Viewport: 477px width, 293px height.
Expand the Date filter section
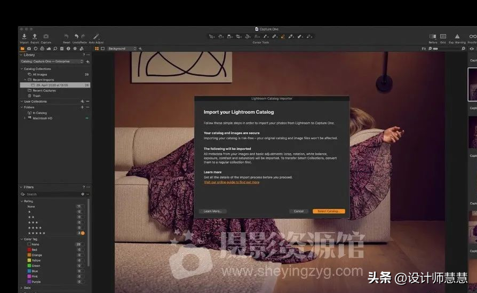[22, 287]
